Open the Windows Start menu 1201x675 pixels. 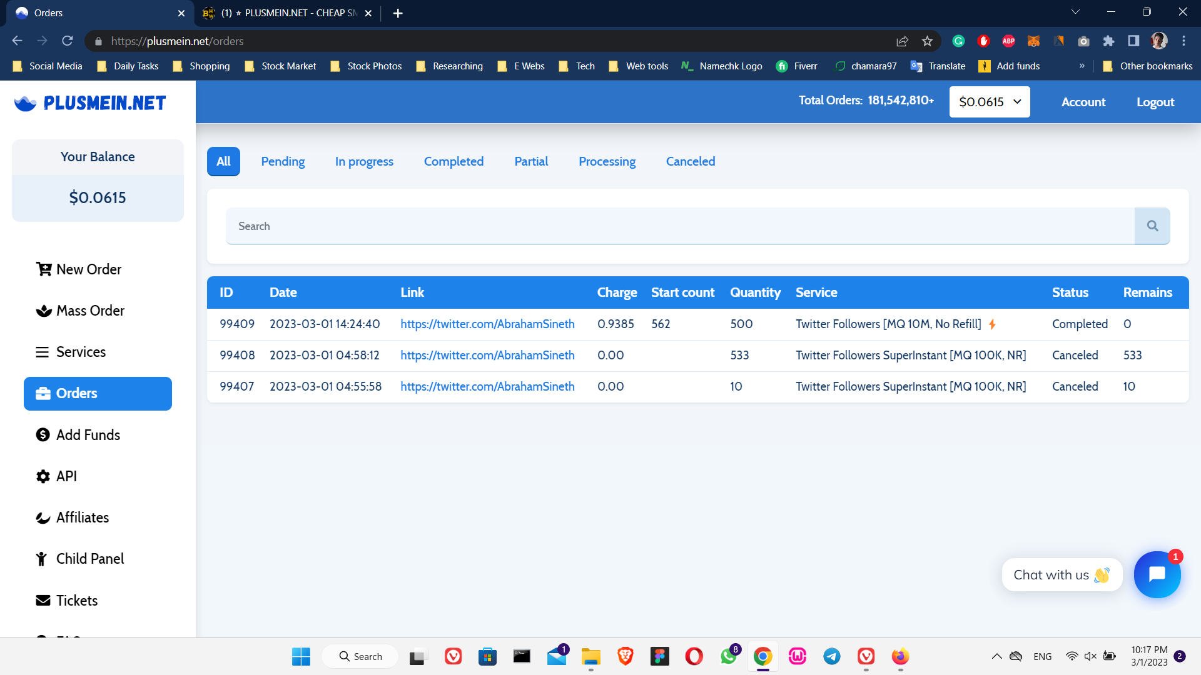(x=301, y=656)
